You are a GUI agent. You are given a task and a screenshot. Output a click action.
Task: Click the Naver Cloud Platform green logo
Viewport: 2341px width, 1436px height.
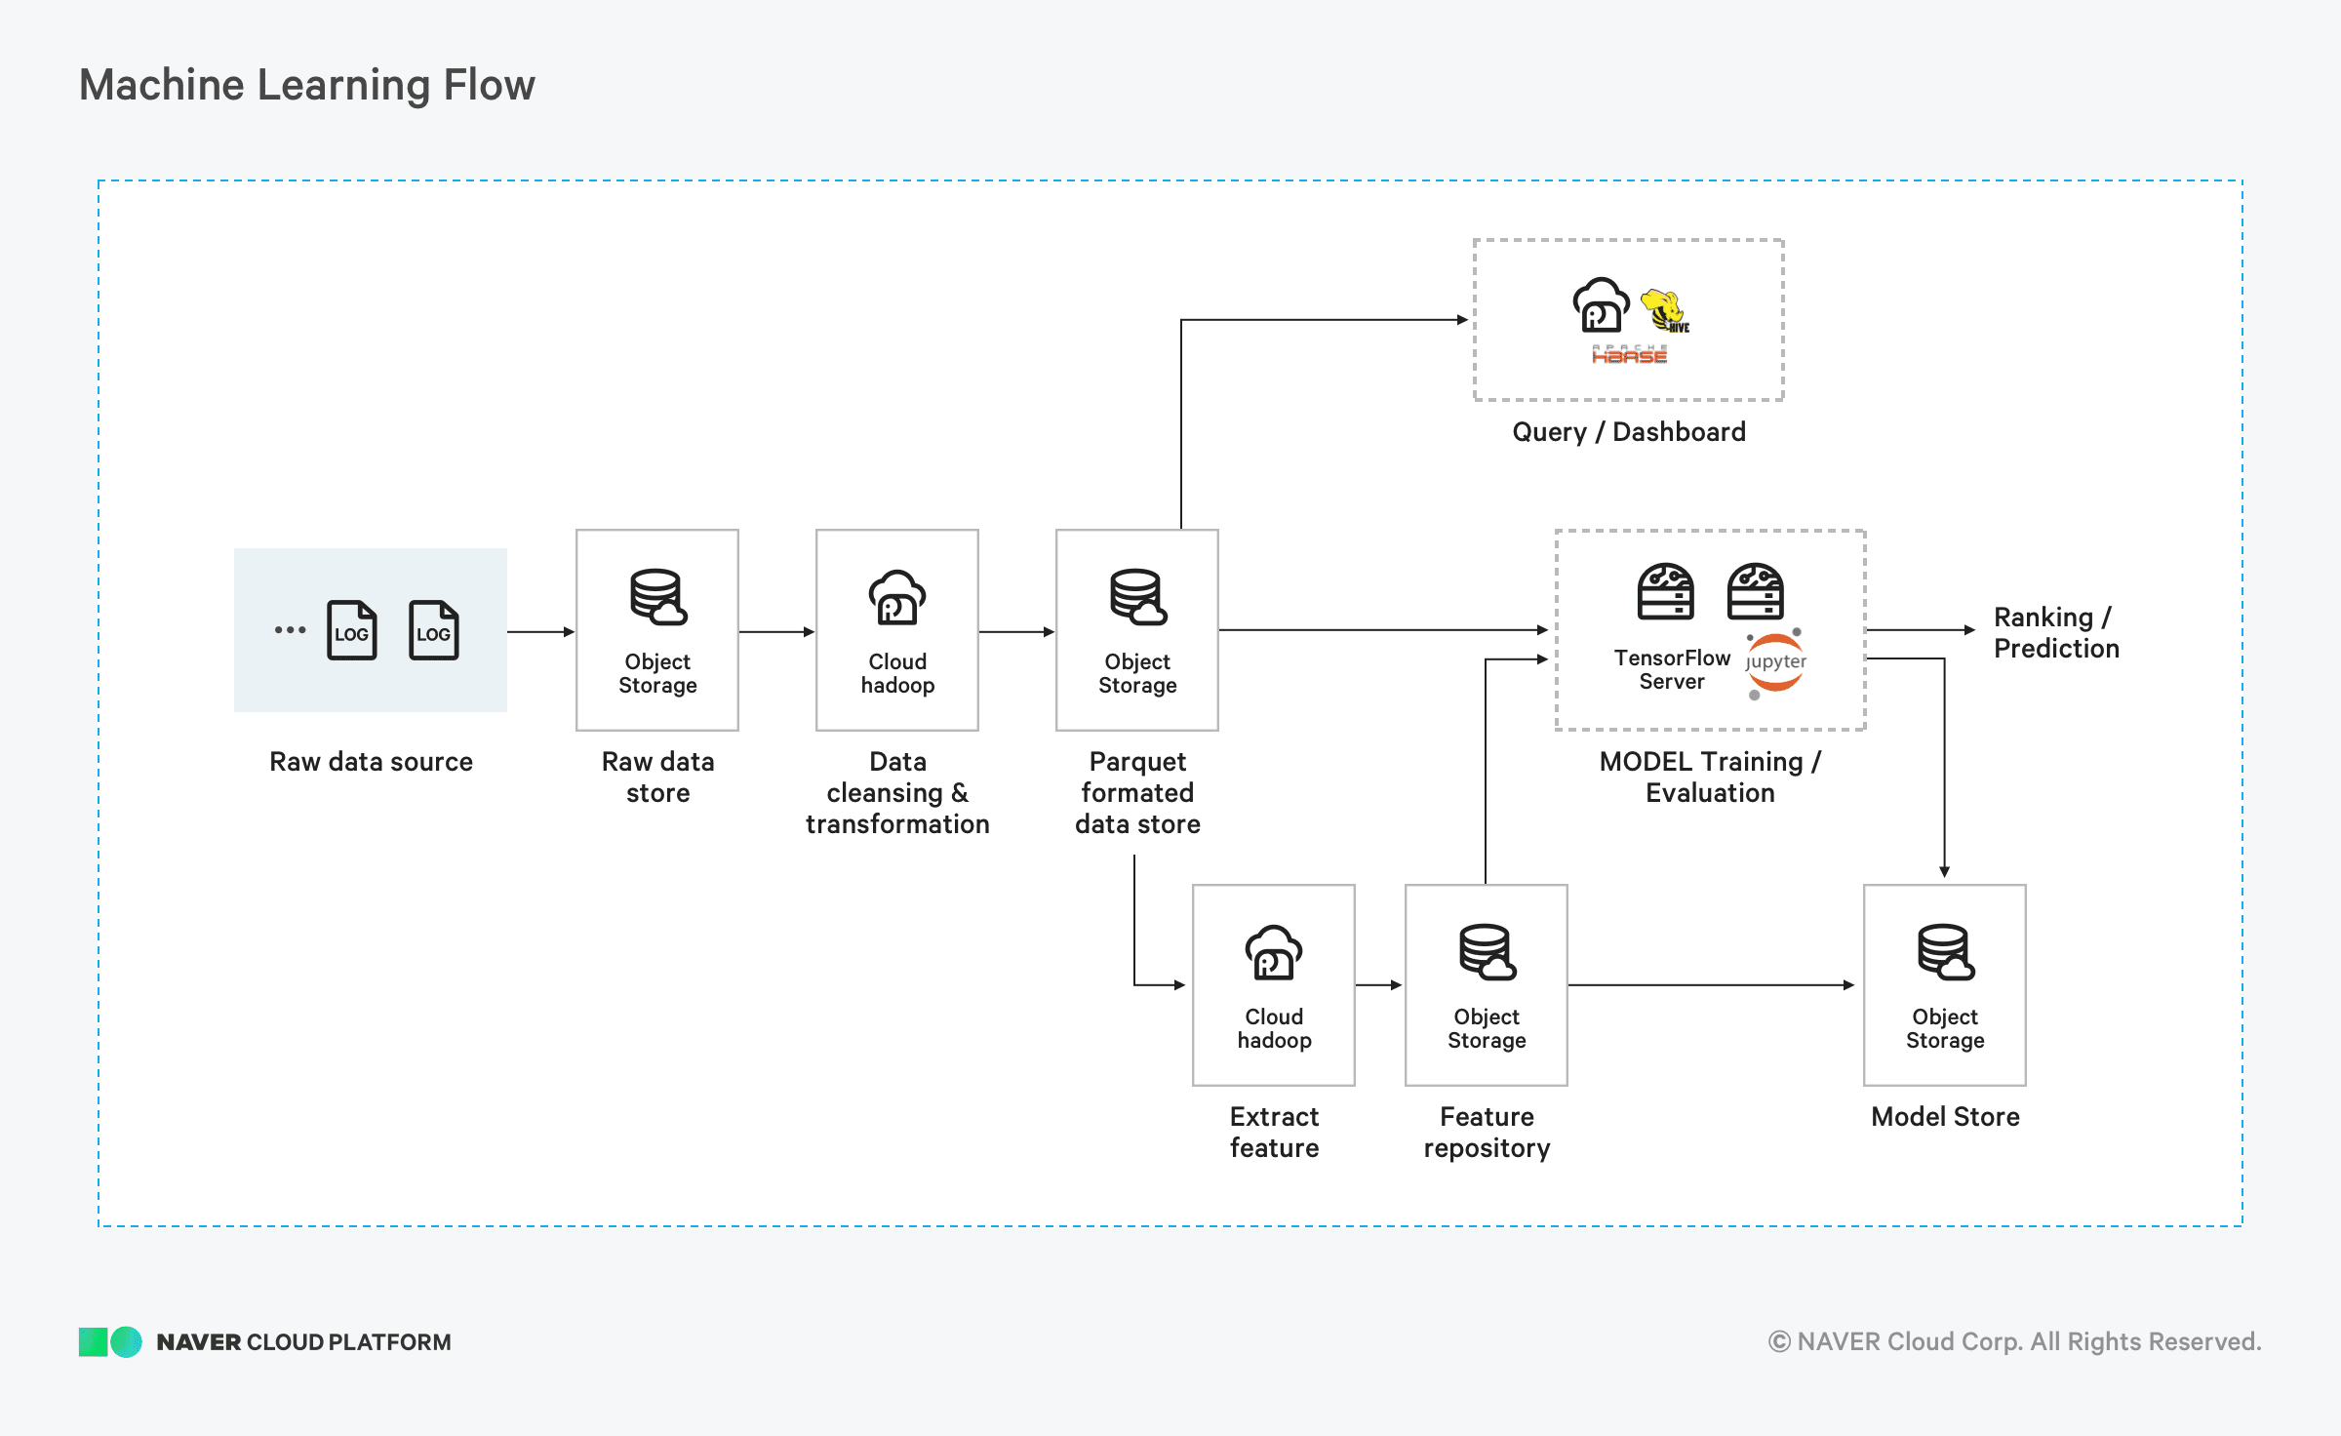[x=110, y=1342]
